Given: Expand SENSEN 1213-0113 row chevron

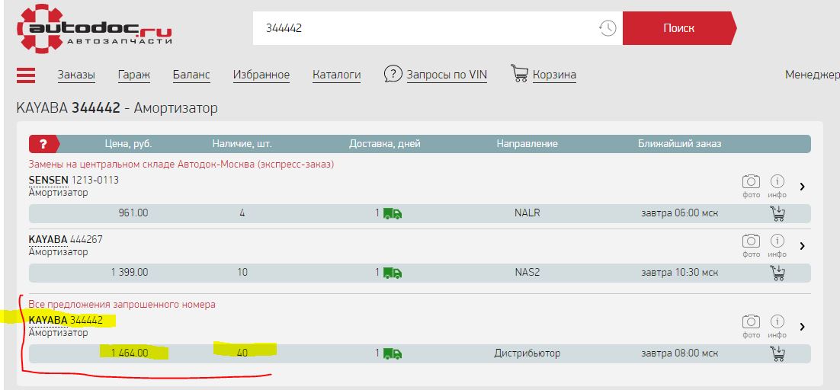Looking at the screenshot, I should pos(802,186).
